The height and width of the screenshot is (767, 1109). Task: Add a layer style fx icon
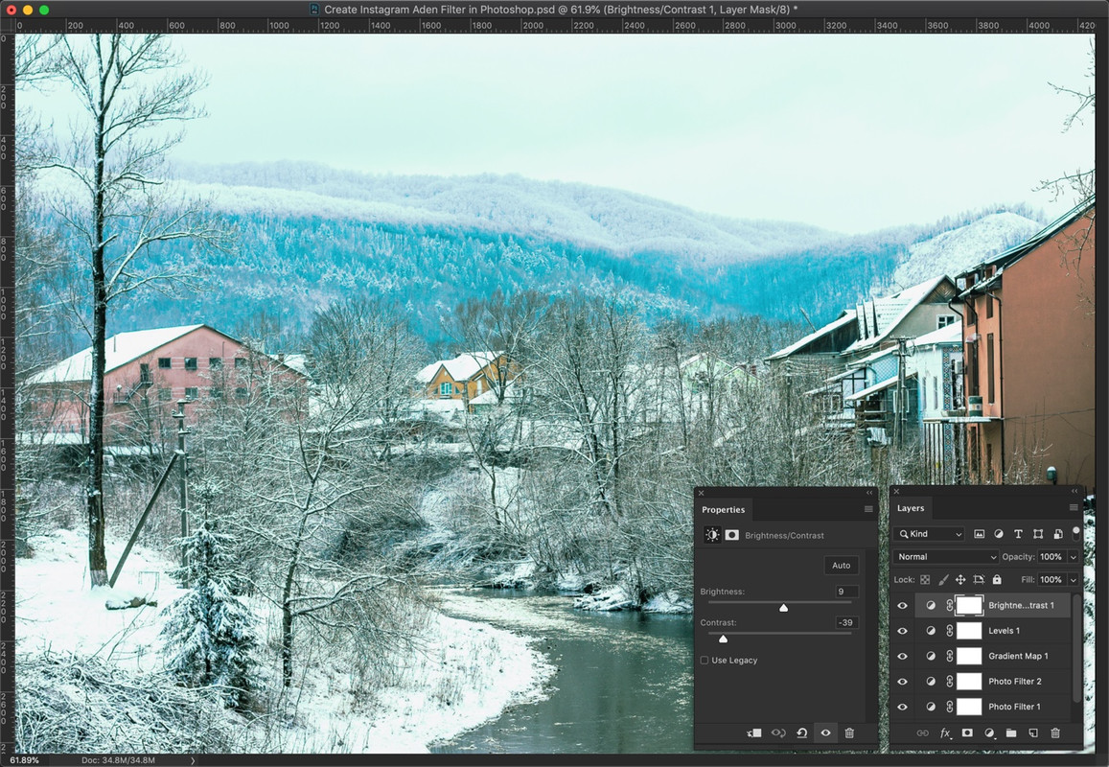click(945, 733)
